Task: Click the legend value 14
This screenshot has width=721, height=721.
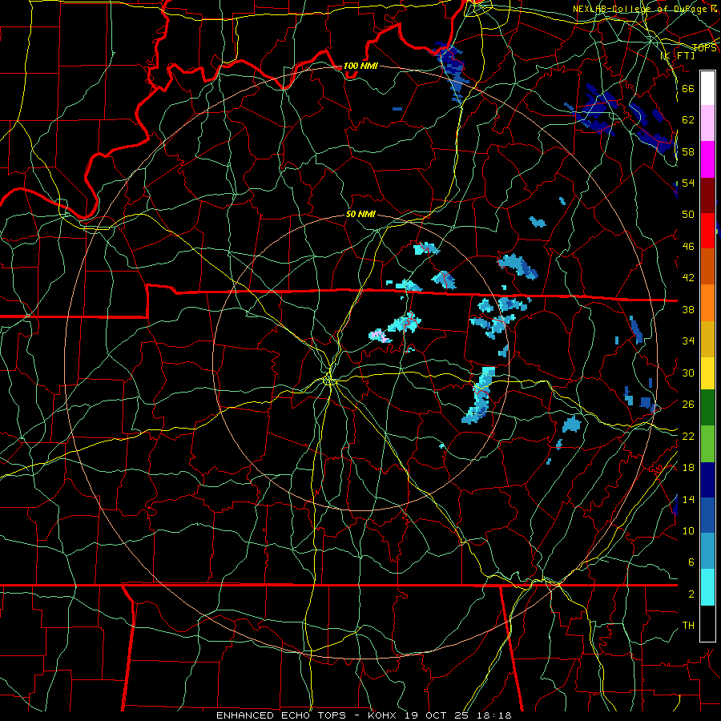Action: tap(688, 499)
